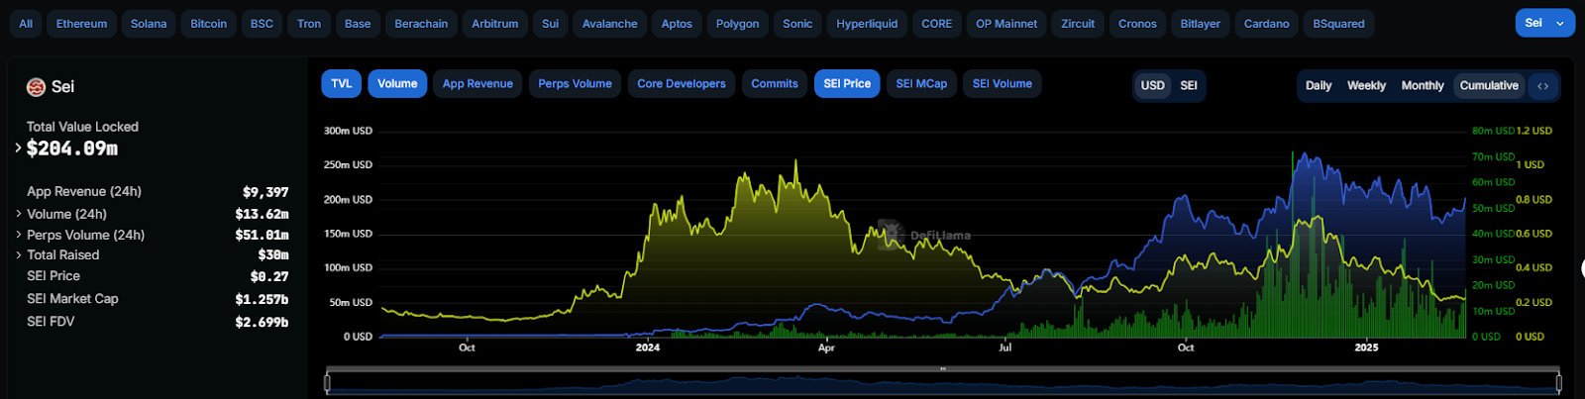Image resolution: width=1585 pixels, height=399 pixels.
Task: Open the BSquared chain link
Action: tap(1338, 24)
